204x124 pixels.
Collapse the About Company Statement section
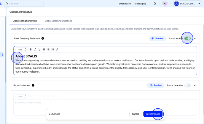tap(195, 38)
